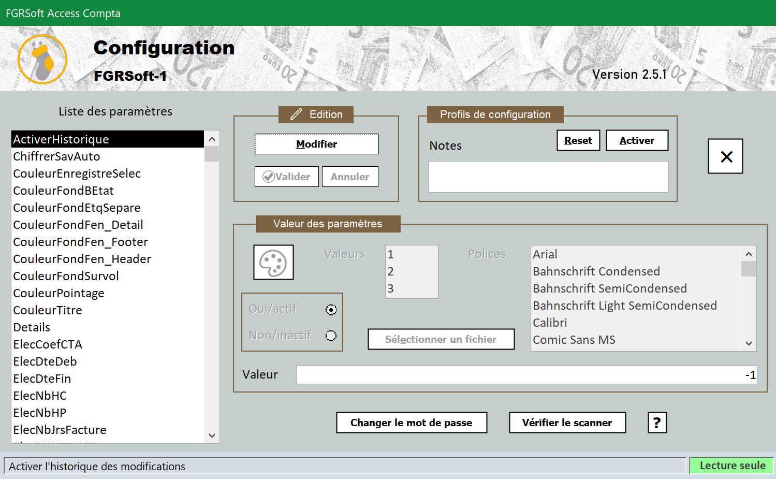Pick Comic Sans MS font
Viewport: 776px width, 479px height.
point(636,340)
